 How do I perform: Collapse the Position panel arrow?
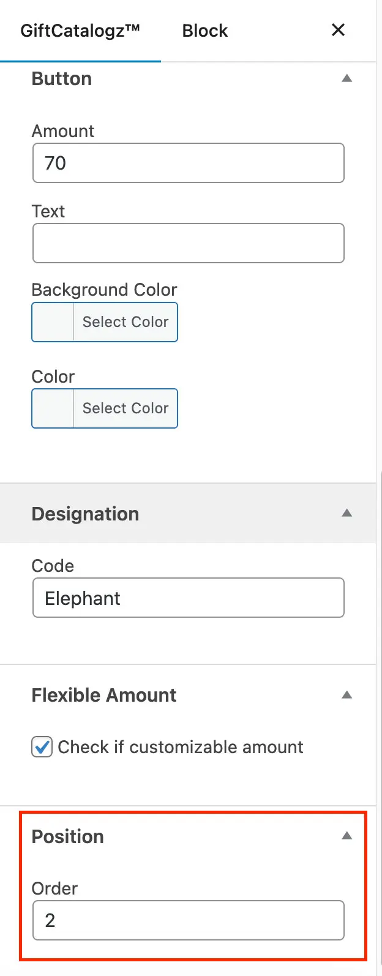tap(346, 836)
